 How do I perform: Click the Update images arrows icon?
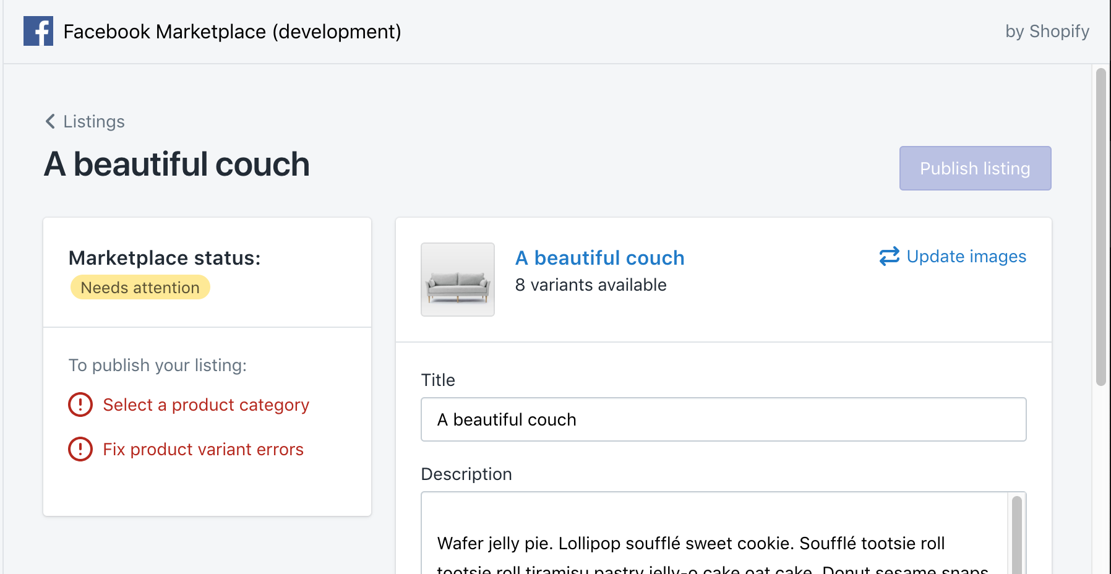[x=889, y=256]
